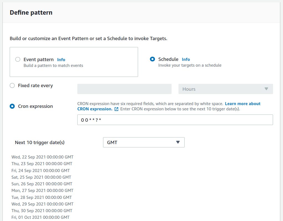Viewport: 283px width, 221px height.
Task: Click the Define pattern section header
Action: (x=31, y=12)
